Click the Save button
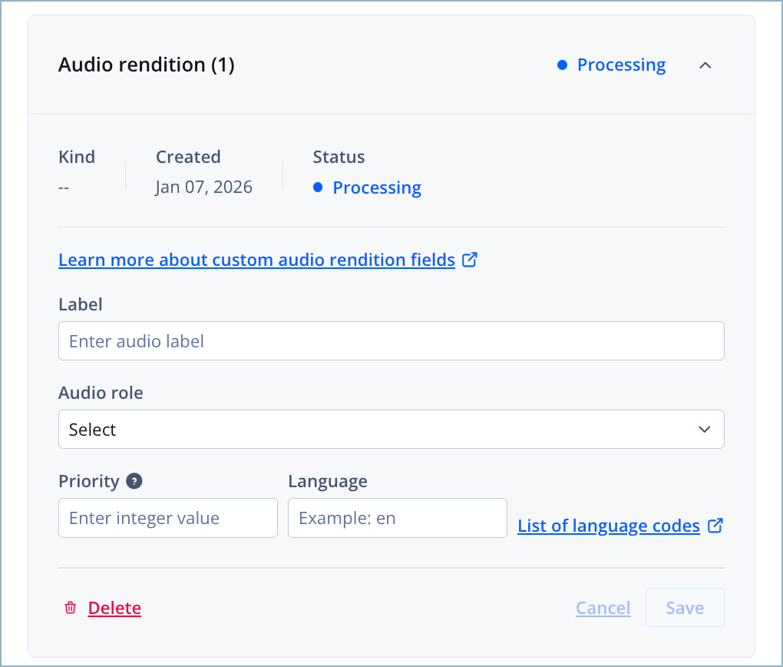783x667 pixels. (684, 607)
